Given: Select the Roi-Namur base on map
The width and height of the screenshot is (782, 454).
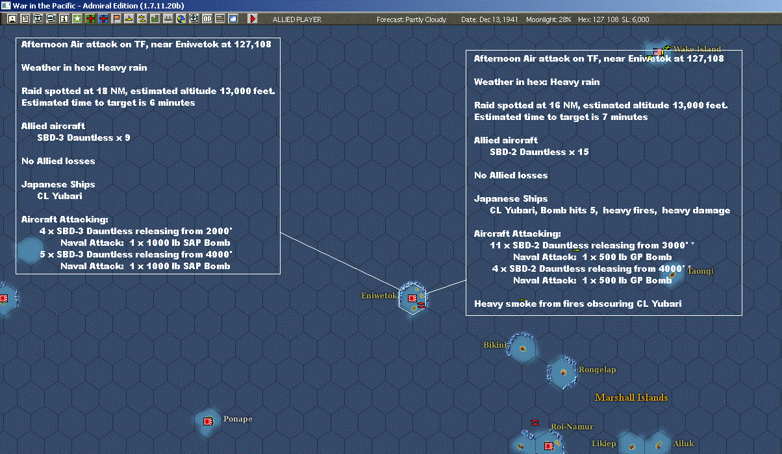Looking at the screenshot, I should (x=549, y=446).
